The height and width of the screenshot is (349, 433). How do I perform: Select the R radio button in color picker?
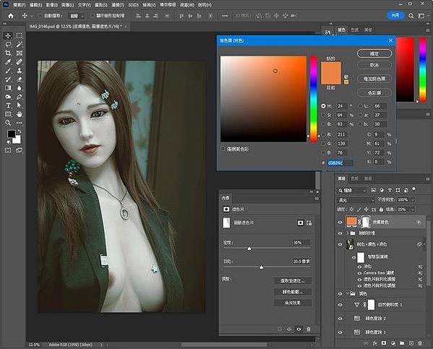click(x=323, y=134)
